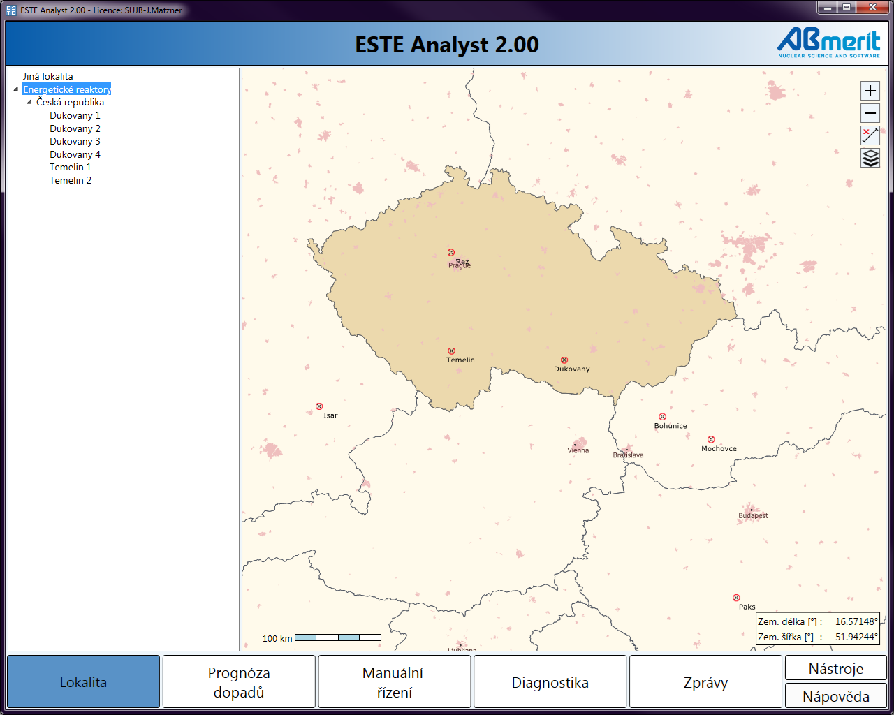Select Energetické reaktory tree item
The height and width of the screenshot is (715, 894).
point(67,89)
